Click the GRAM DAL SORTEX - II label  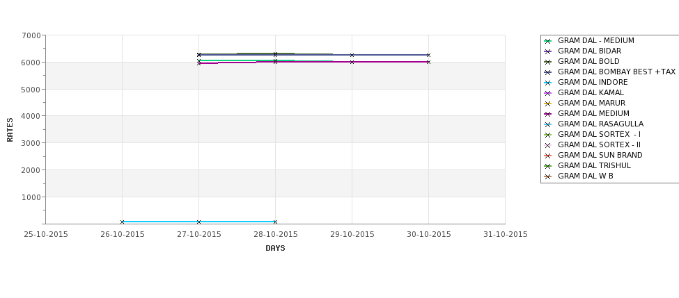click(x=599, y=145)
